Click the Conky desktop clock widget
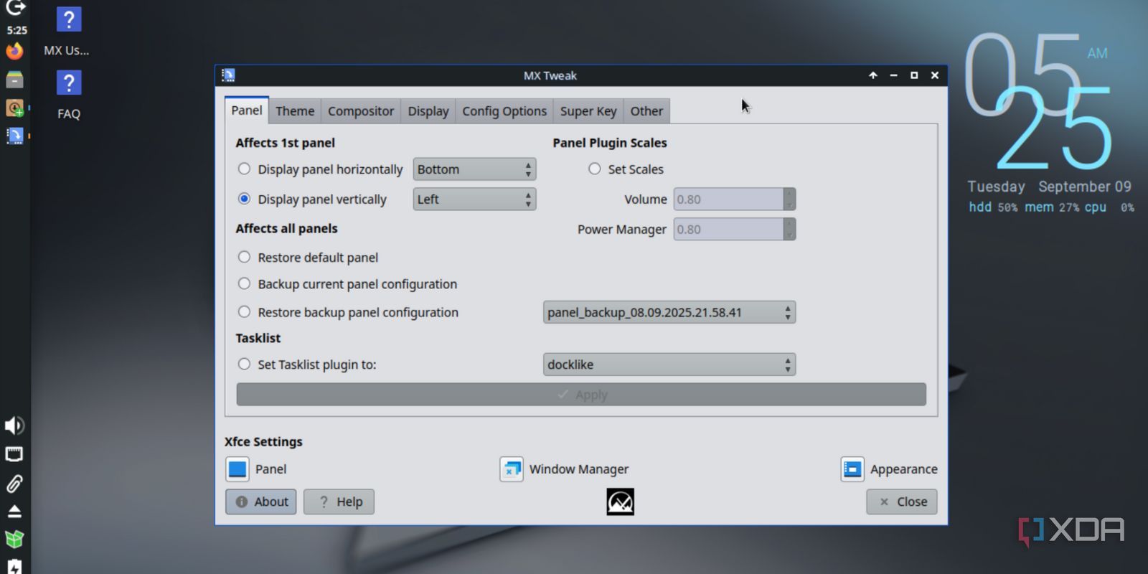The image size is (1148, 574). tap(1039, 100)
